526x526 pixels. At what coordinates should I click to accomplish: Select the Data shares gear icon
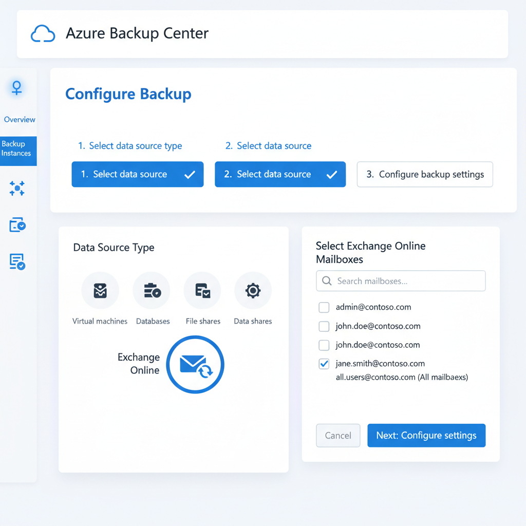click(x=253, y=291)
